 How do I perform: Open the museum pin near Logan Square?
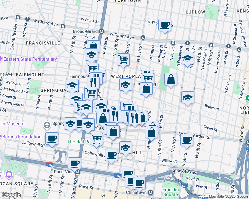[9, 174]
